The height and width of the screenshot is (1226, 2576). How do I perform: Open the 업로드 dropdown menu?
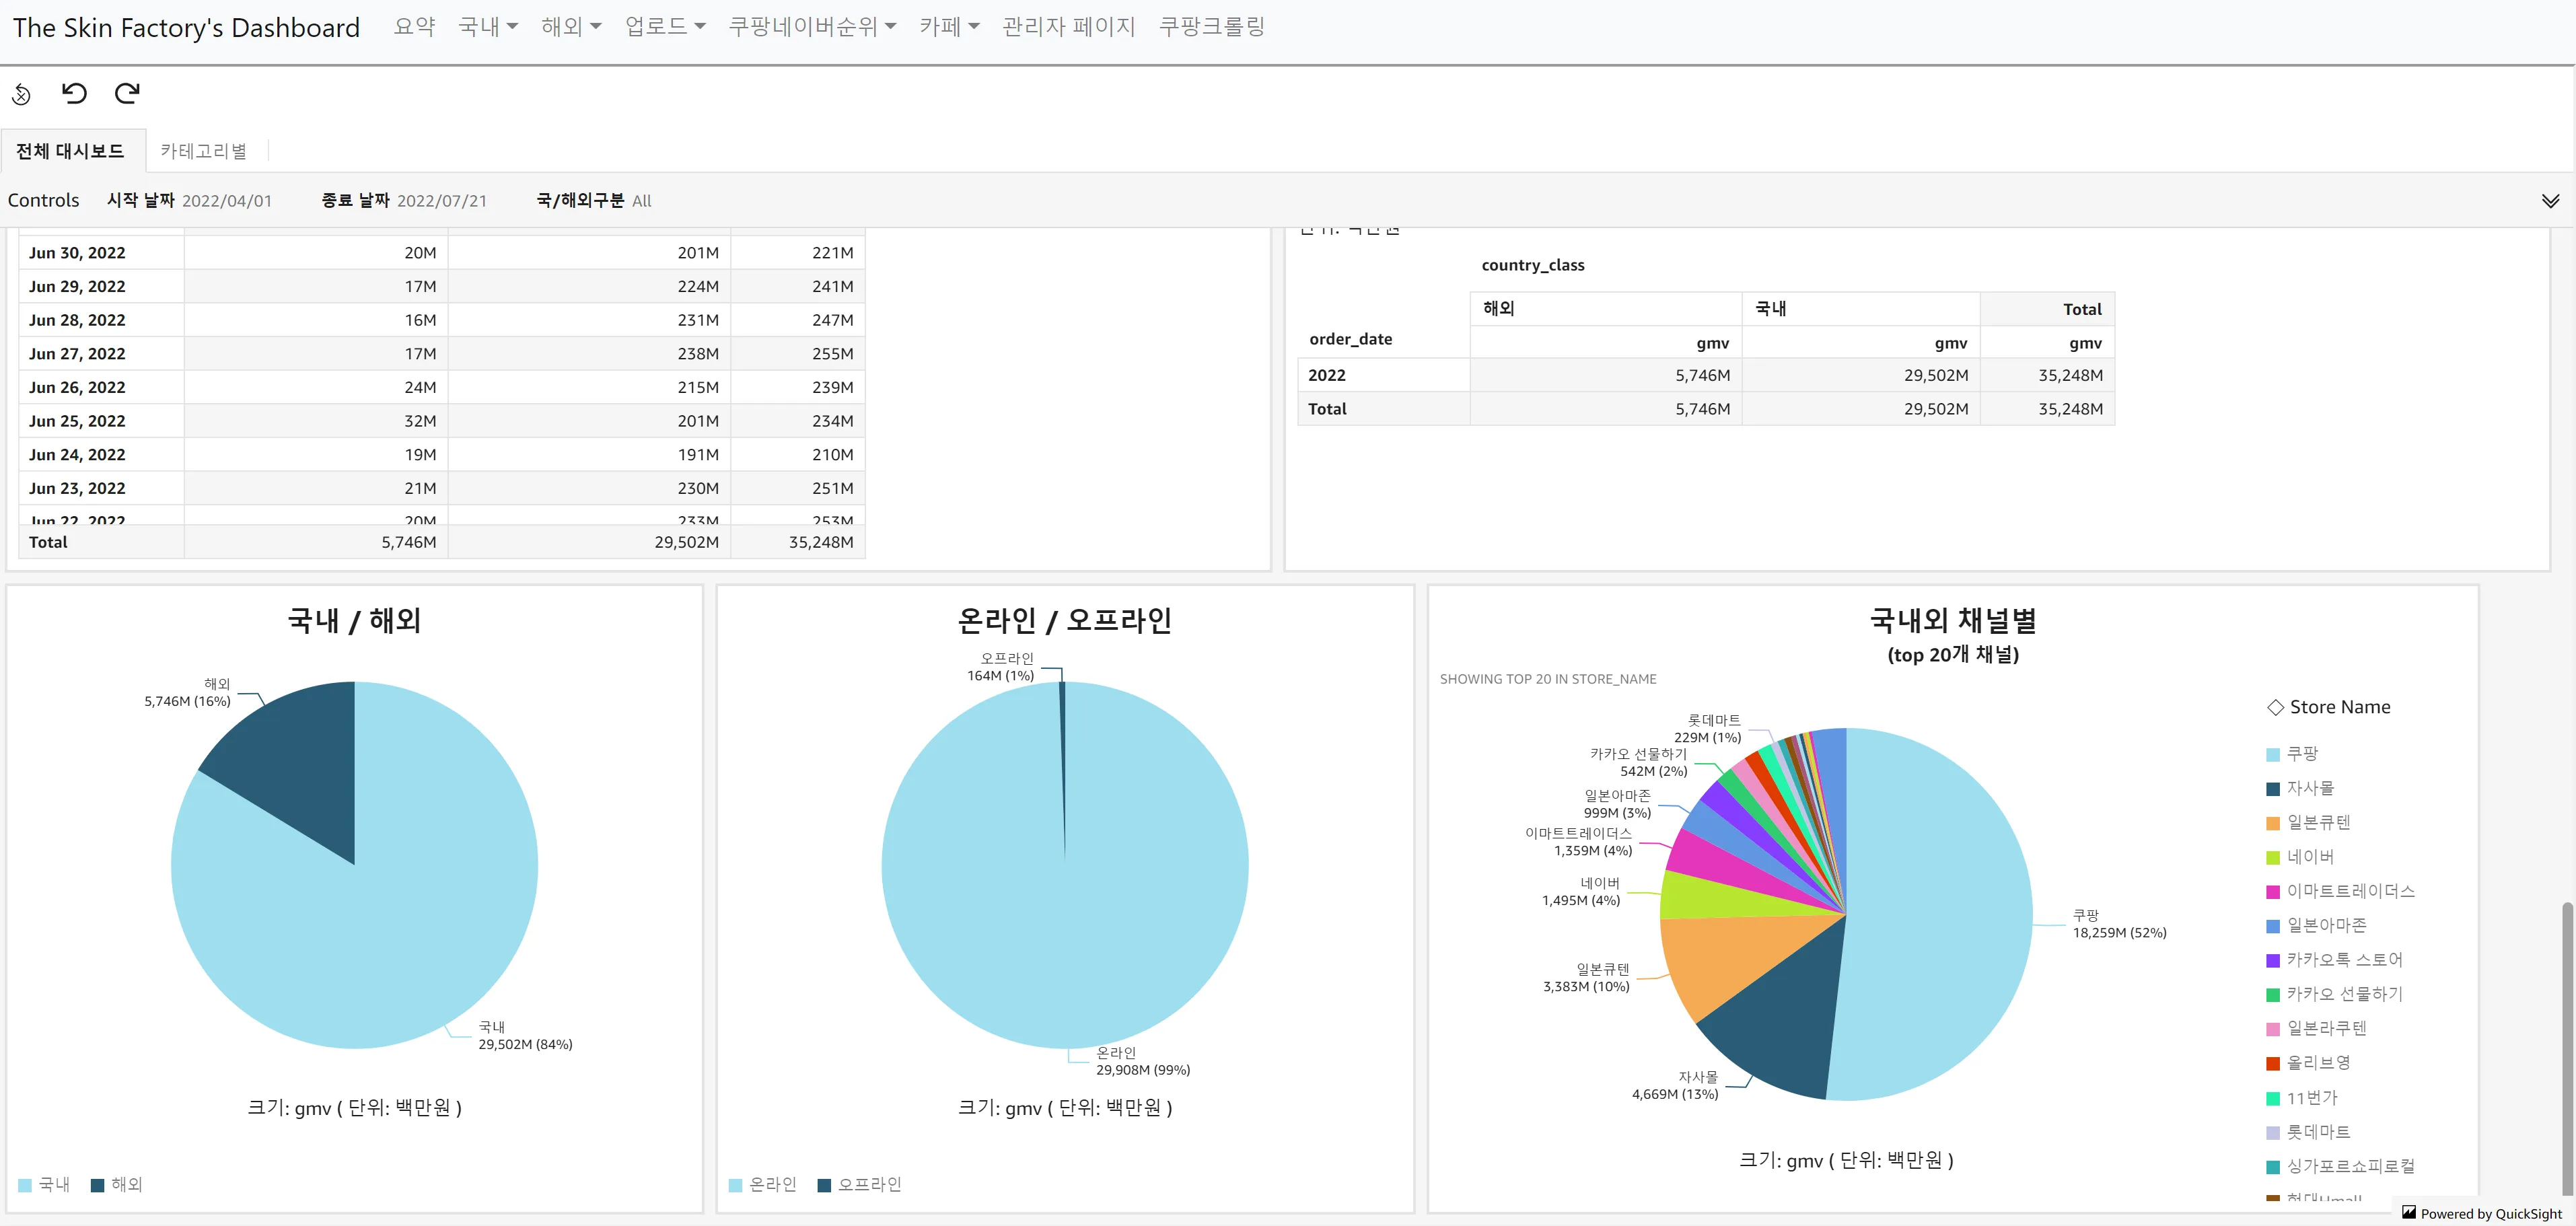click(665, 27)
